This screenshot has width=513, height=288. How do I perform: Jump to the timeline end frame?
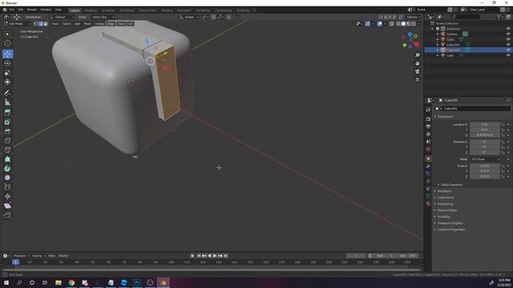tap(225, 256)
